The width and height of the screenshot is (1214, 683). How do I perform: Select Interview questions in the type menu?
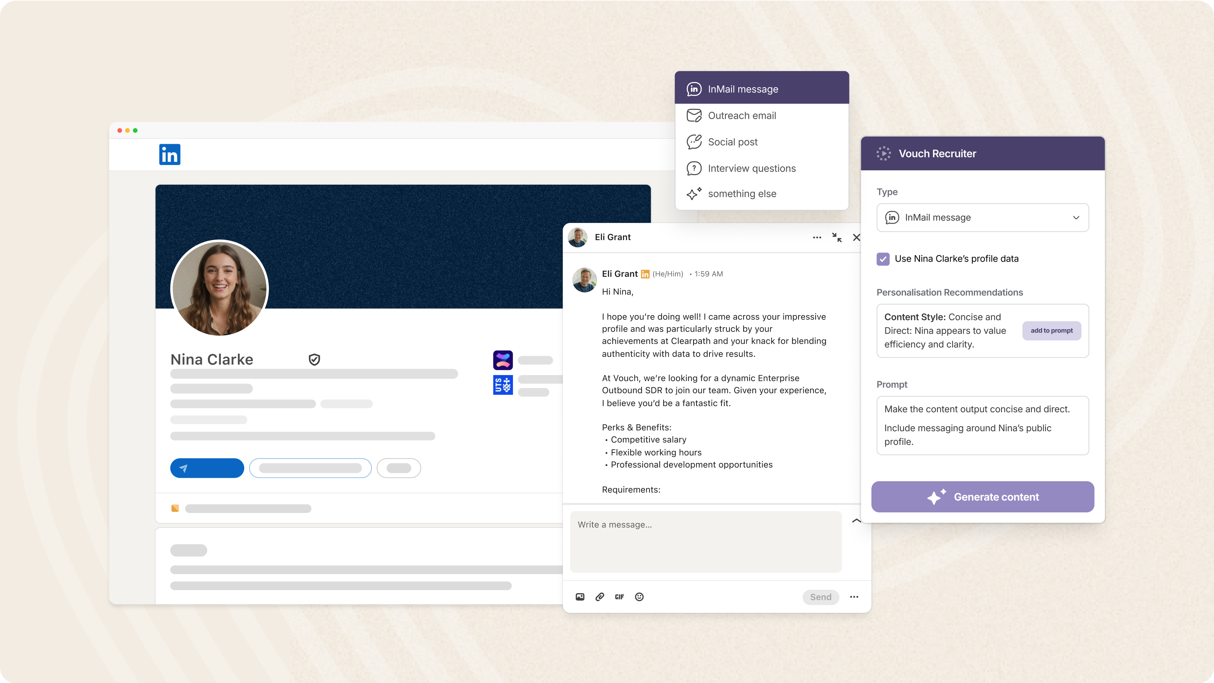point(761,168)
